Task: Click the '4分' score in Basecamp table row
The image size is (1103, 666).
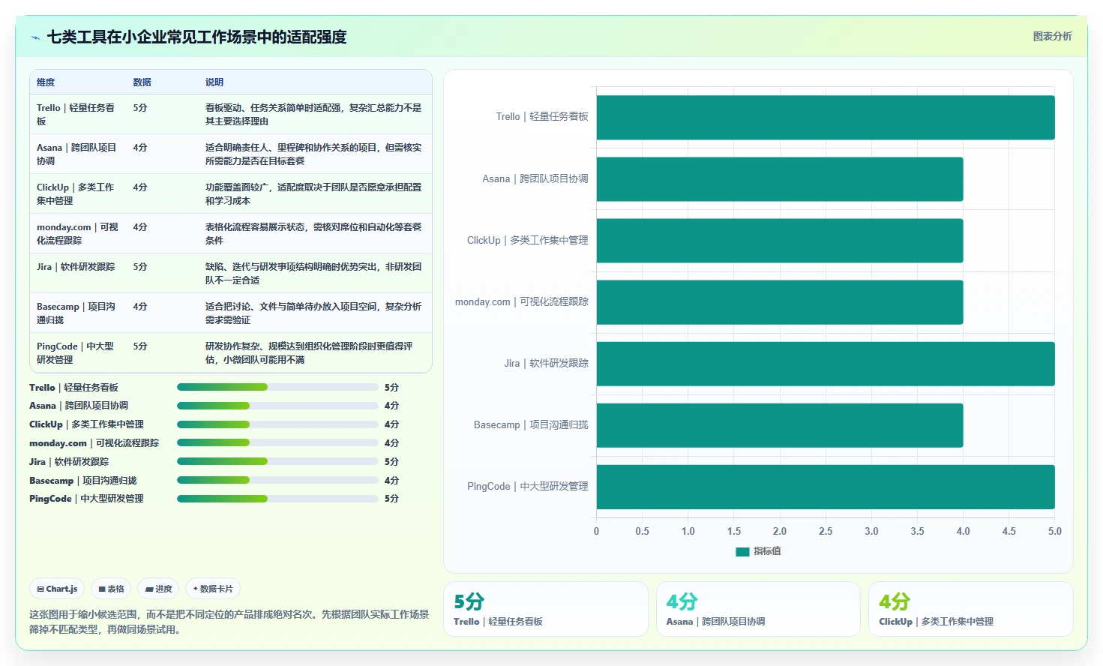Action: tap(140, 307)
